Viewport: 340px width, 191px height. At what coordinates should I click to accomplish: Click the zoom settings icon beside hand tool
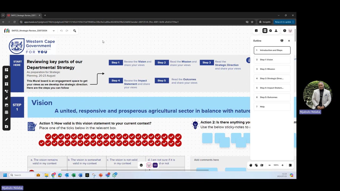(256, 165)
